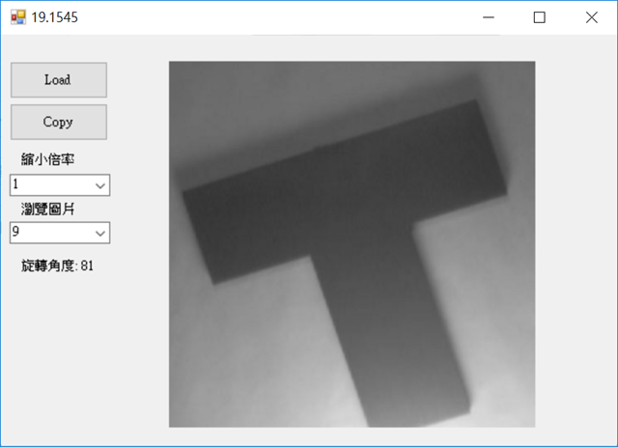
Task: Click the Load button
Action: point(59,80)
